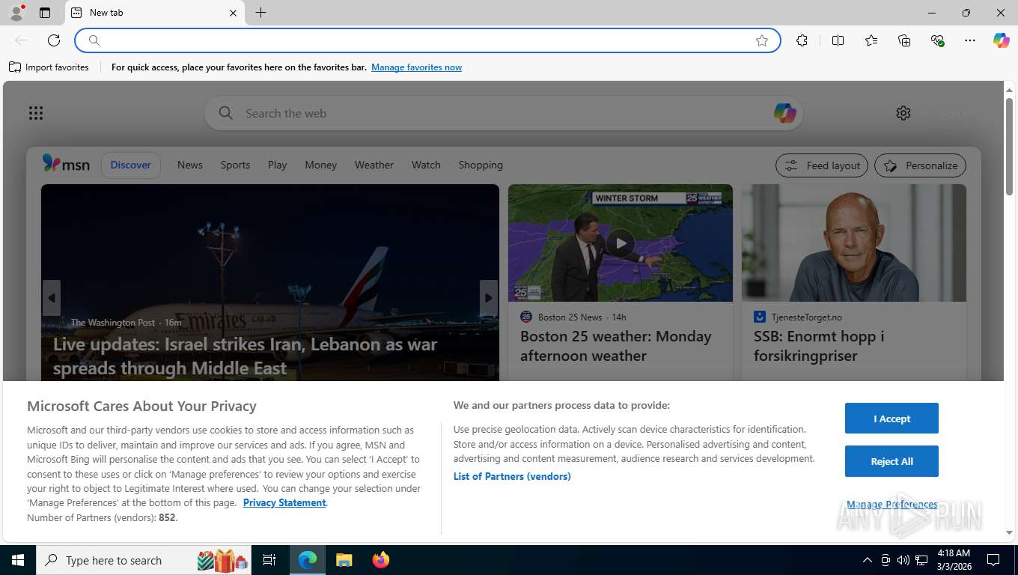The image size is (1018, 575).
Task: Click the address bar input
Action: click(427, 40)
